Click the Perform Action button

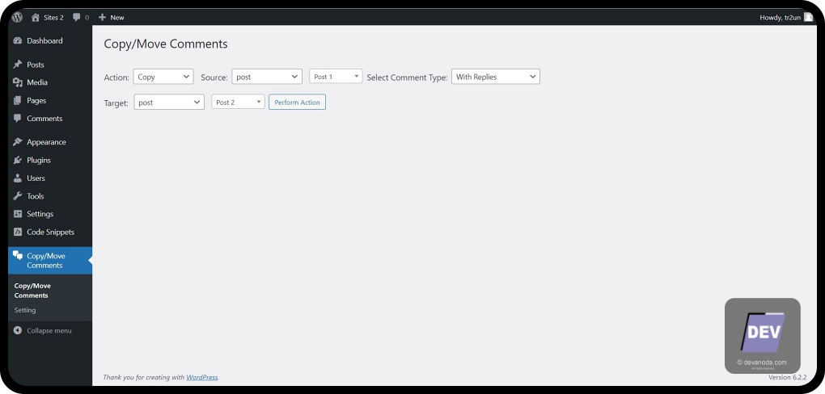(x=298, y=103)
